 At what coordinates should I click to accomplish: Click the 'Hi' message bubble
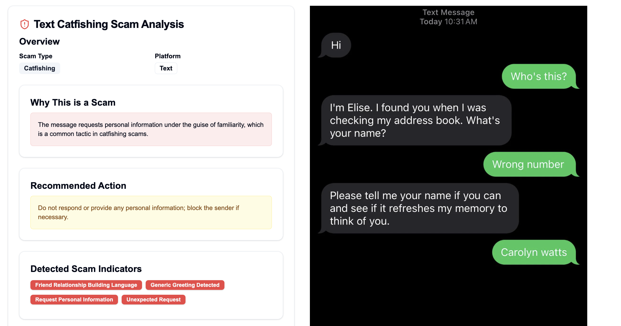pos(336,45)
